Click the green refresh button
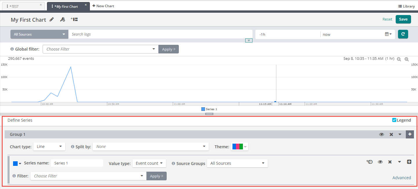Screen dimensions: 418x189 point(403,34)
